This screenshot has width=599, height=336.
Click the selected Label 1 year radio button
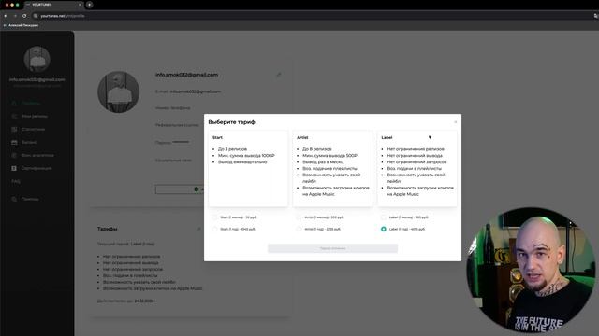pyautogui.click(x=384, y=229)
